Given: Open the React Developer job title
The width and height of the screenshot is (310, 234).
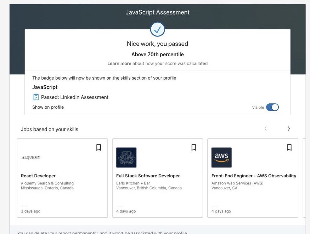Looking at the screenshot, I should click(38, 176).
